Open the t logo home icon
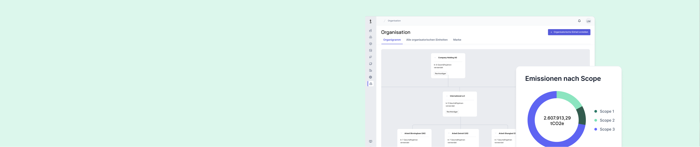The image size is (700, 147). coord(370,21)
